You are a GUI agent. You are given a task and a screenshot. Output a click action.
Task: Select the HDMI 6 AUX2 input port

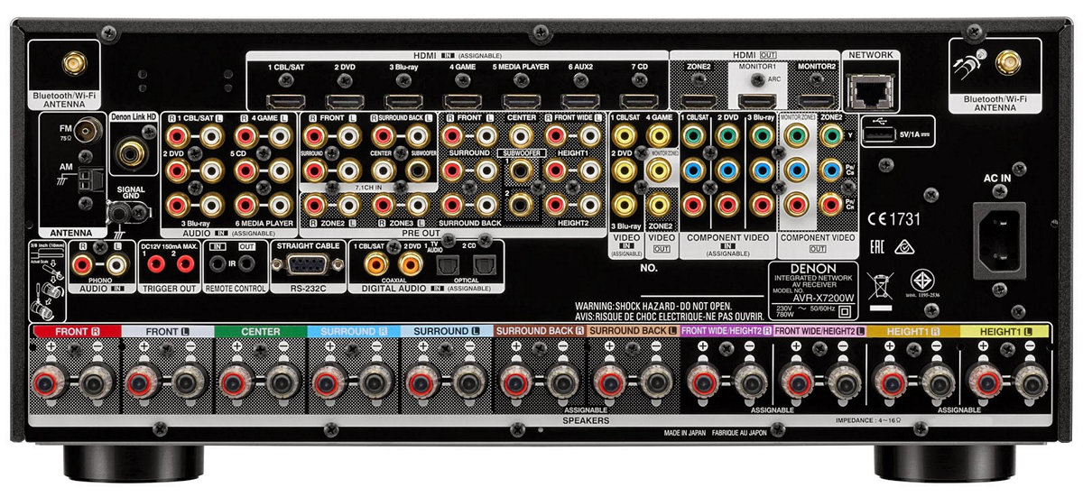(579, 101)
